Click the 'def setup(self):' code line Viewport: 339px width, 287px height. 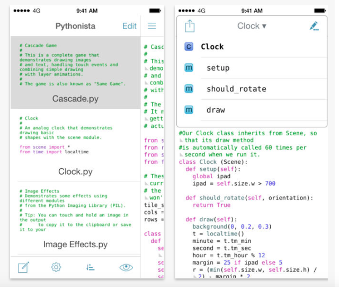(213, 169)
